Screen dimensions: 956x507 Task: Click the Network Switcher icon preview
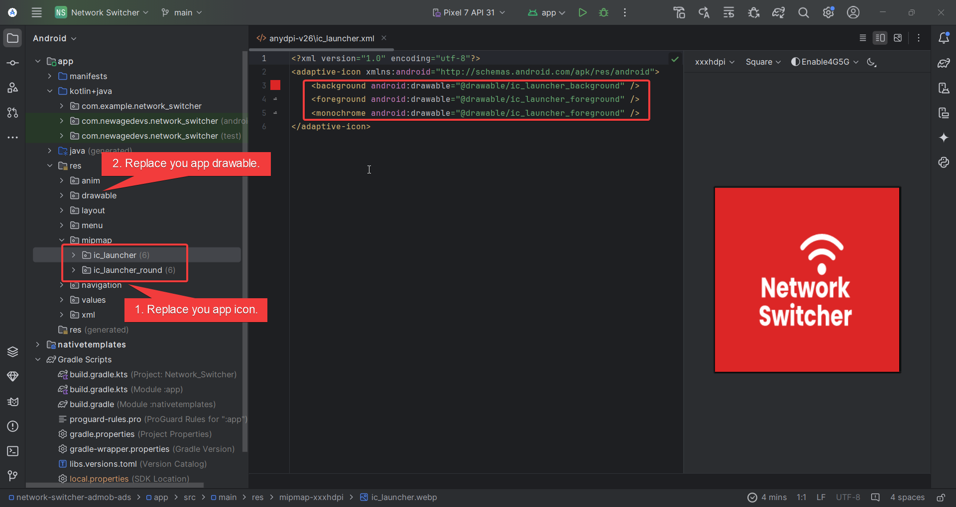pyautogui.click(x=807, y=280)
